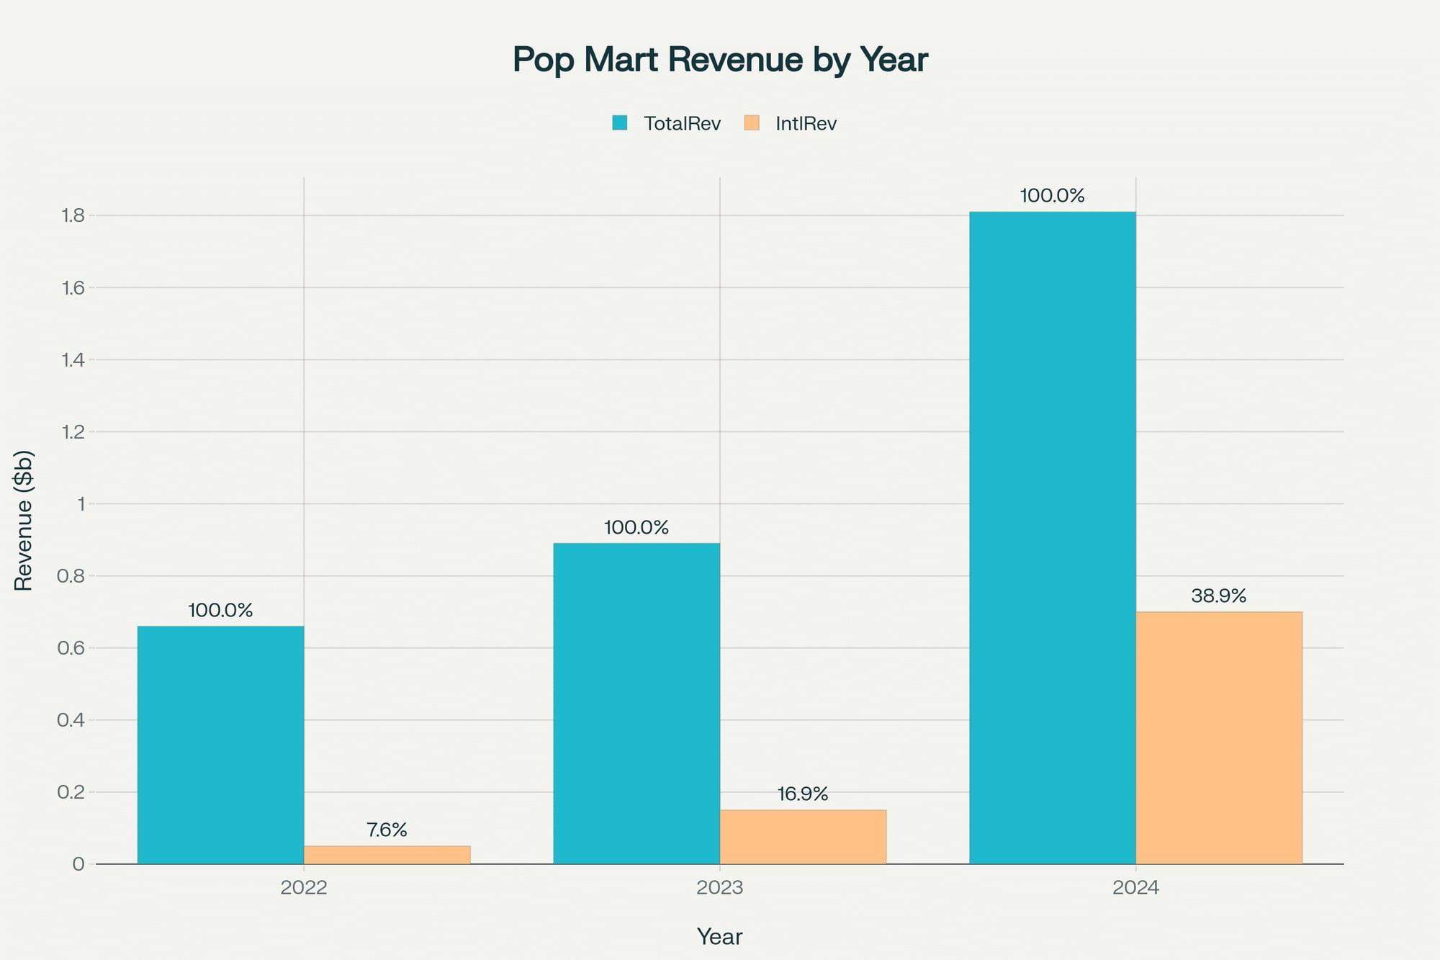
Task: Click the 7.6% data label
Action: (x=387, y=830)
